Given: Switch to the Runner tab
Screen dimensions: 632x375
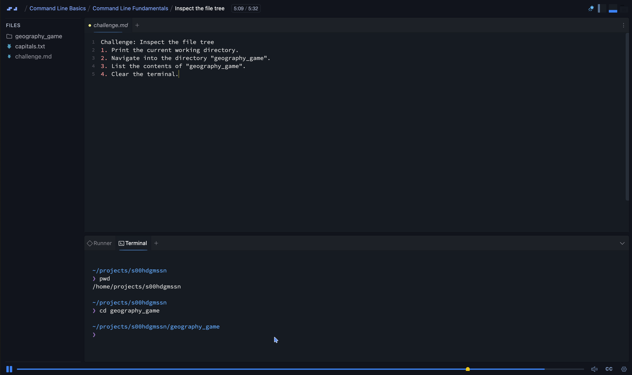Looking at the screenshot, I should tap(99, 243).
